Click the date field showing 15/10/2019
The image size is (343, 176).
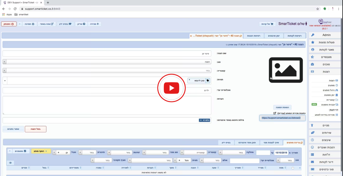tap(281, 153)
